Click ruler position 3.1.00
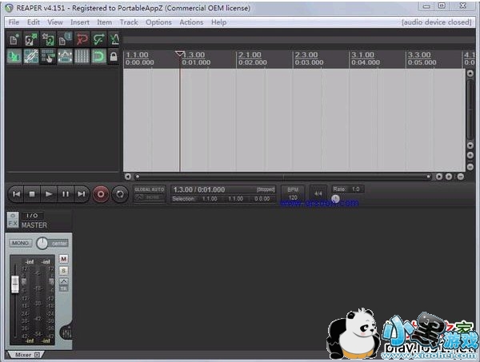The image size is (480, 362). point(362,55)
